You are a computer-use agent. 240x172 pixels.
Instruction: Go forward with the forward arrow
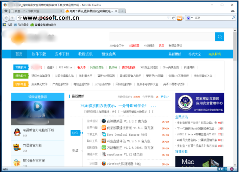12,18
